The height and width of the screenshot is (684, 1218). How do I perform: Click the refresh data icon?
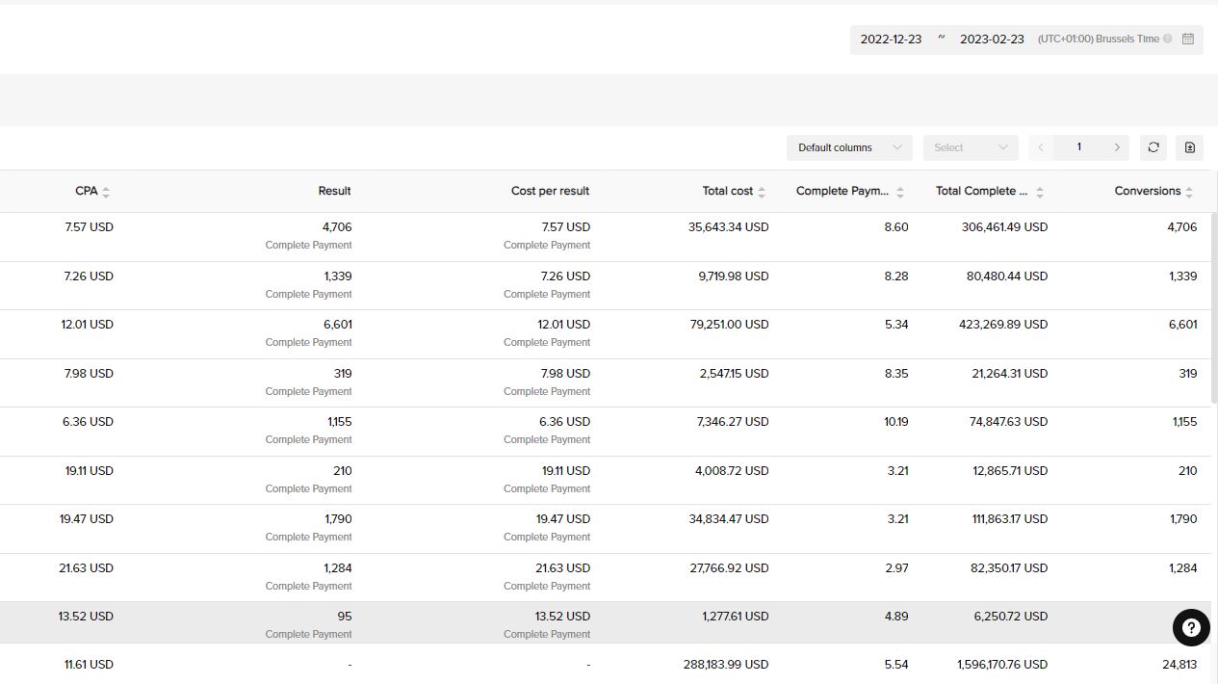tap(1153, 147)
